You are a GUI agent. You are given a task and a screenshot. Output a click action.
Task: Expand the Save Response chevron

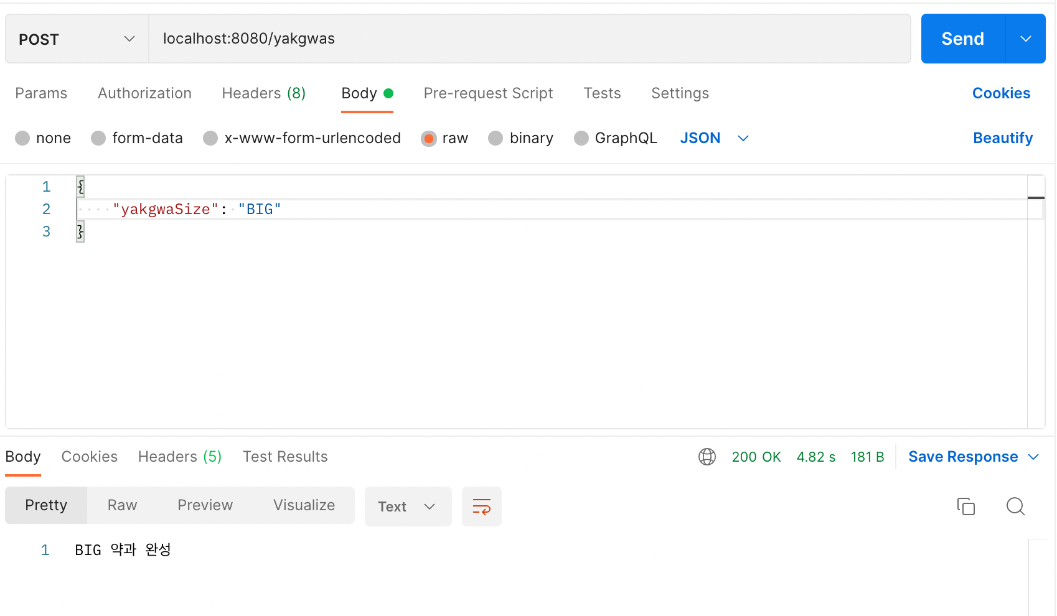pyautogui.click(x=1034, y=457)
